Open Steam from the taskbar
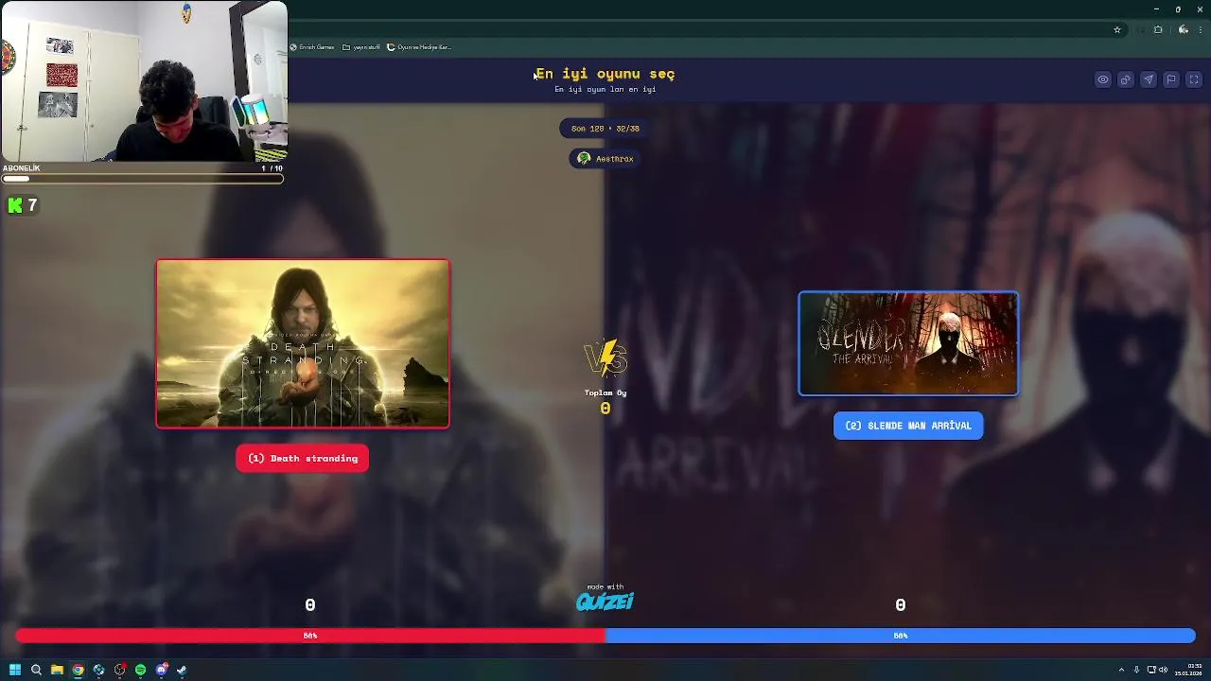This screenshot has height=681, width=1211. click(x=182, y=670)
